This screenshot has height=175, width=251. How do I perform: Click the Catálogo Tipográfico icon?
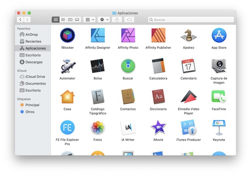click(x=98, y=97)
